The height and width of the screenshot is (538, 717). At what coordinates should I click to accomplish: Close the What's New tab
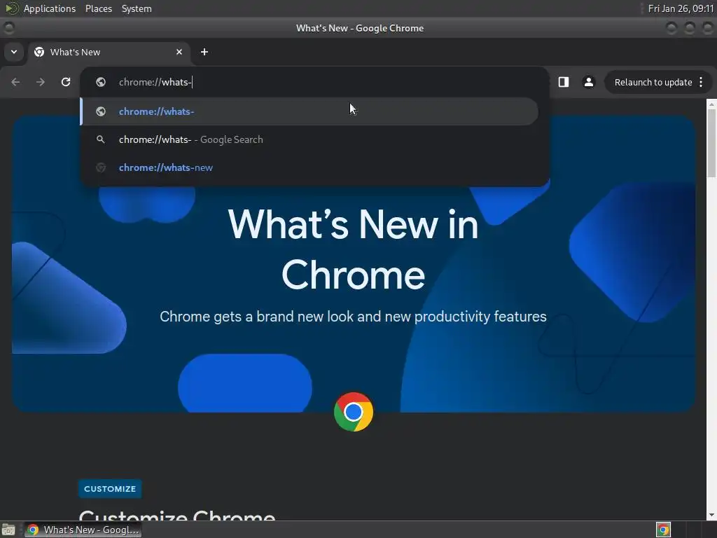pyautogui.click(x=179, y=52)
